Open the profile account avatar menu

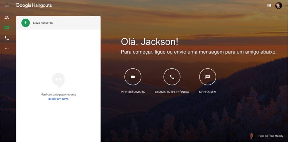pyautogui.click(x=279, y=5)
